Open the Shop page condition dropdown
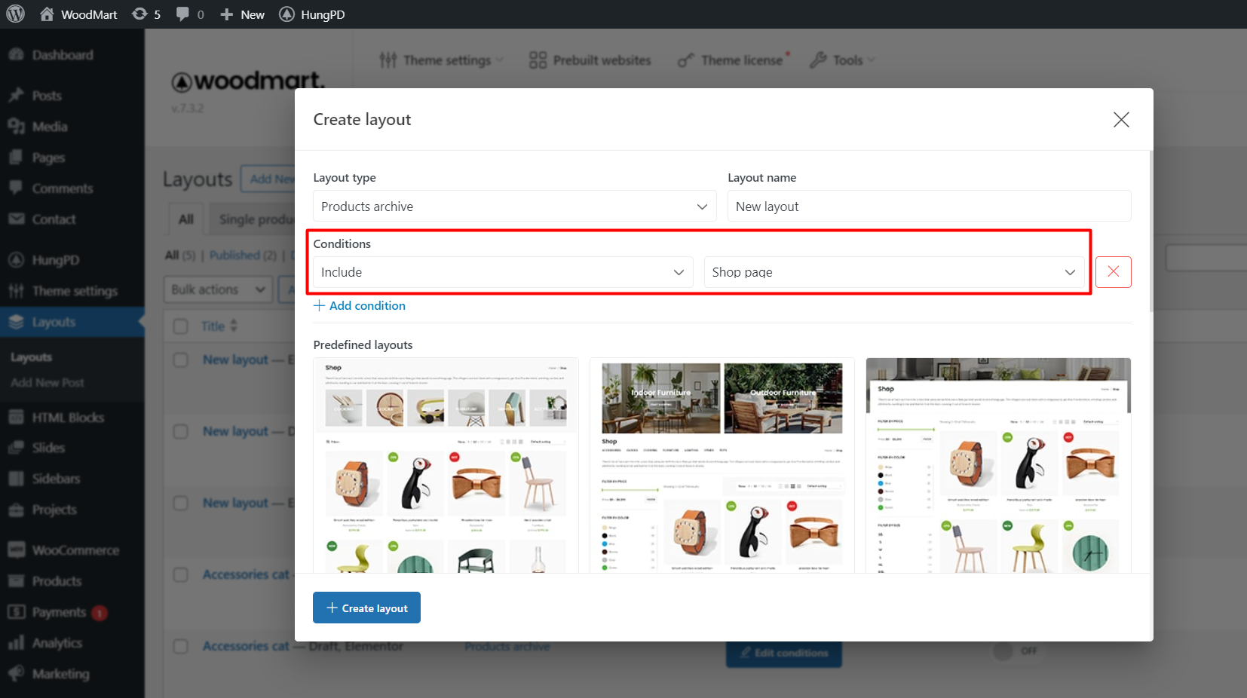This screenshot has height=698, width=1247. [894, 272]
